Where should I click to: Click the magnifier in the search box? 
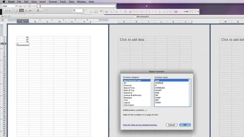tap(74, 10)
